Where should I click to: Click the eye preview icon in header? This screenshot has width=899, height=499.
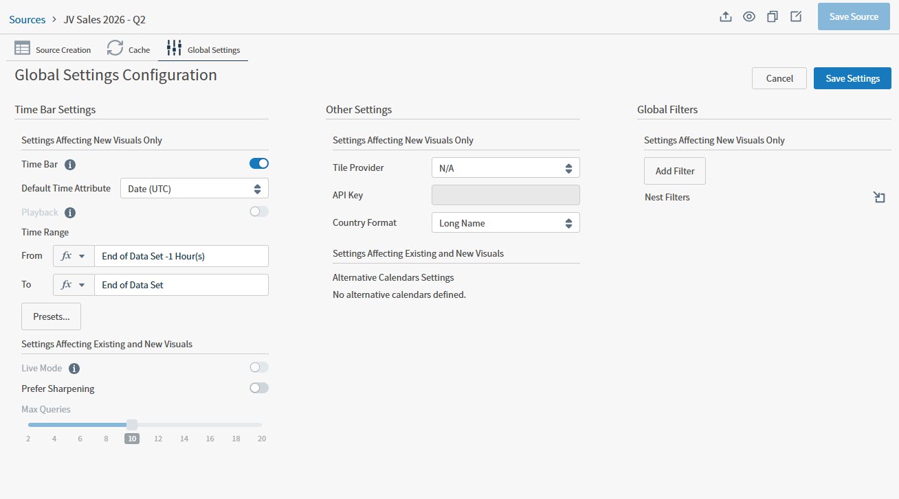point(749,16)
